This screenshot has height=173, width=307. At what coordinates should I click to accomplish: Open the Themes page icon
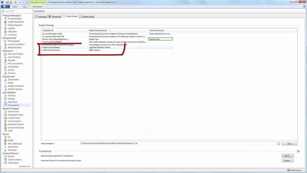pos(6,96)
